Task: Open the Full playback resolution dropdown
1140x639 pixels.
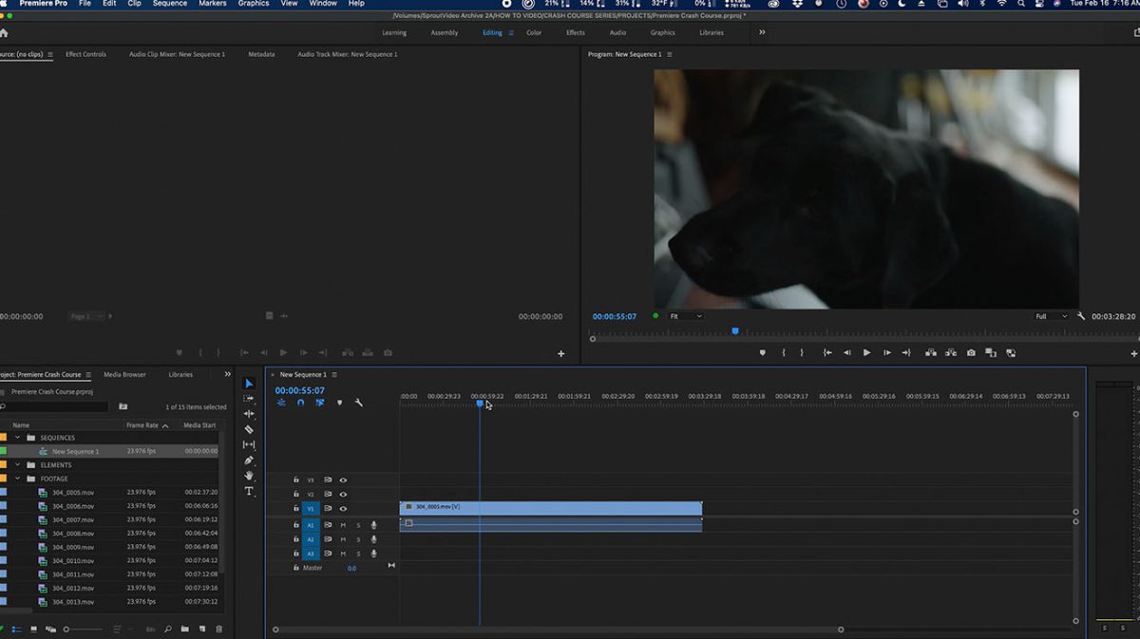Action: click(x=1051, y=316)
